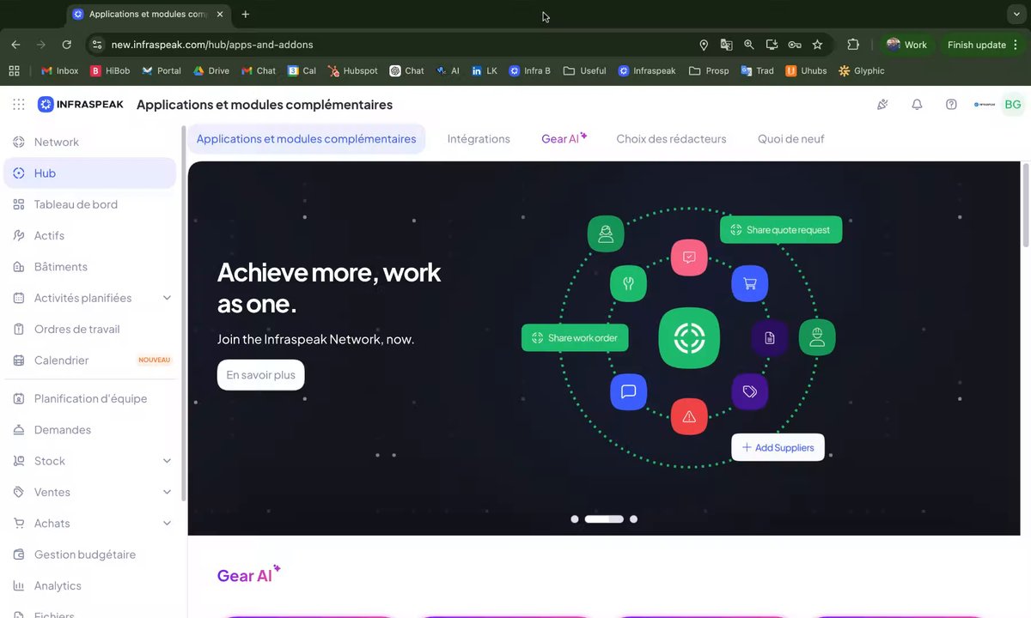Image resolution: width=1031 pixels, height=618 pixels.
Task: Open the browser tab list dropdown arrow
Action: (x=1017, y=15)
